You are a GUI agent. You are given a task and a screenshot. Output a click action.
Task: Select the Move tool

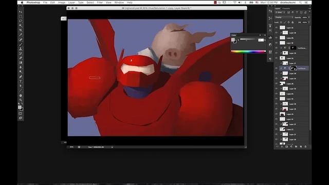(21, 12)
